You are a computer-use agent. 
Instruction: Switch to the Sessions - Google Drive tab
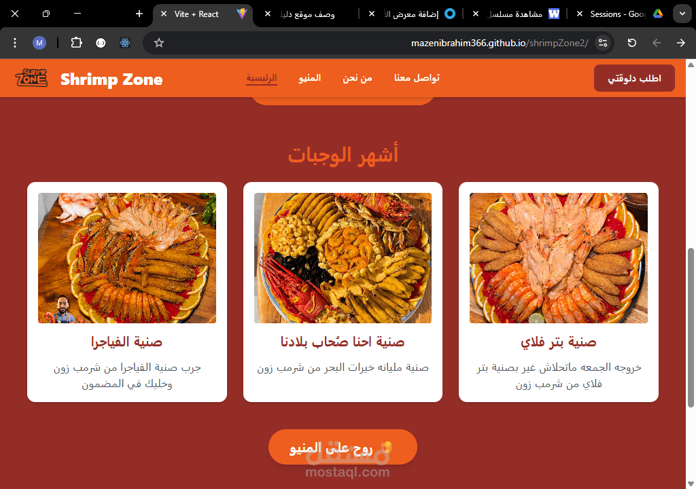(621, 14)
